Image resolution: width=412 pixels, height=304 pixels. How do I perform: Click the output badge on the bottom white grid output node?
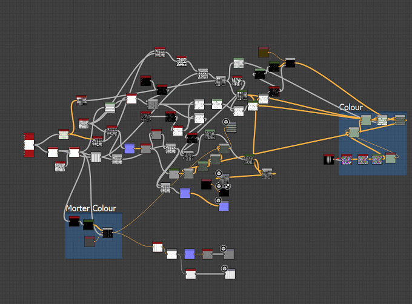point(224,268)
